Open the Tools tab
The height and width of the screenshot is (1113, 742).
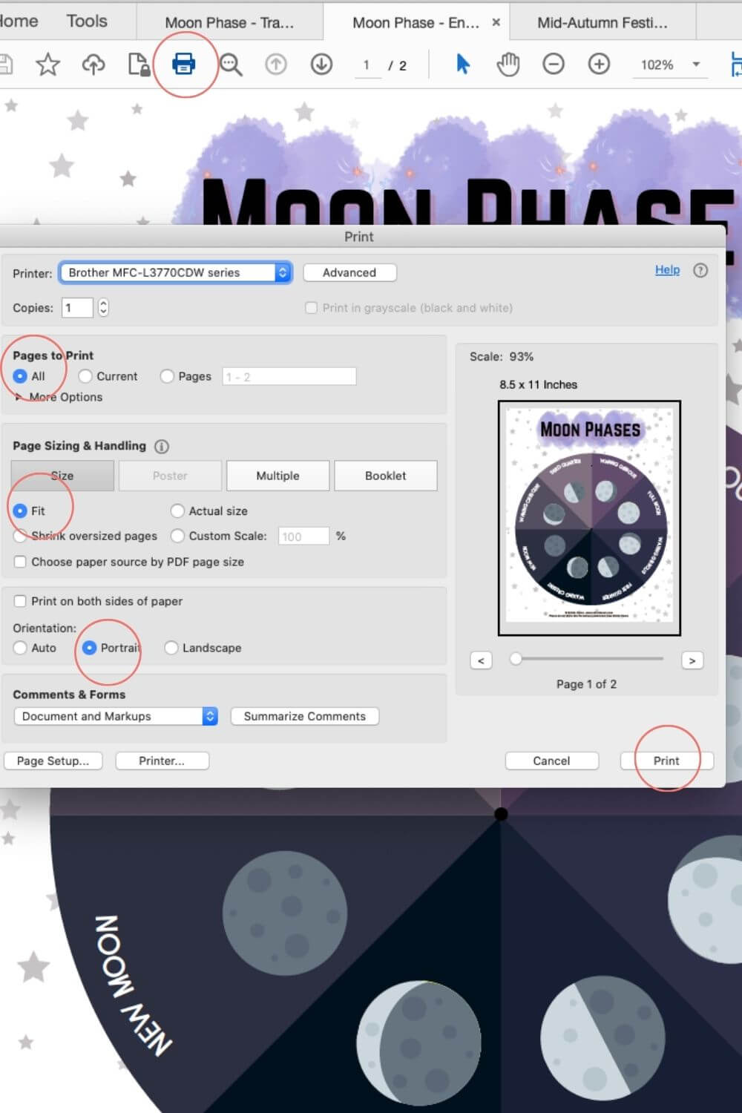pyautogui.click(x=87, y=21)
